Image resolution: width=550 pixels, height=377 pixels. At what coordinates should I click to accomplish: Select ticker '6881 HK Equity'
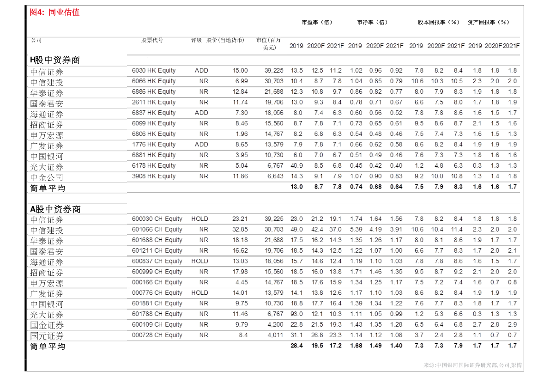[154, 155]
